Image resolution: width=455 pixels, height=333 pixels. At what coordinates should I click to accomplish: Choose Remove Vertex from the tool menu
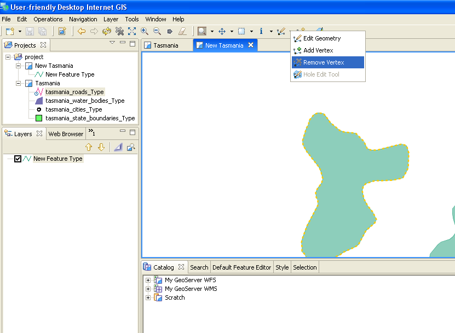tap(323, 62)
